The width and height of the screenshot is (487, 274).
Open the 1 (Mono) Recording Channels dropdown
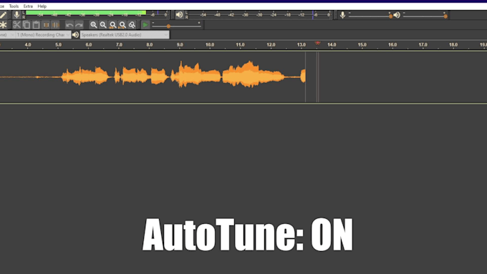point(43,35)
